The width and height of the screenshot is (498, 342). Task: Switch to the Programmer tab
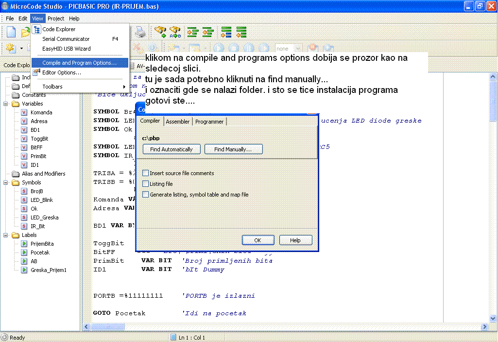point(209,122)
